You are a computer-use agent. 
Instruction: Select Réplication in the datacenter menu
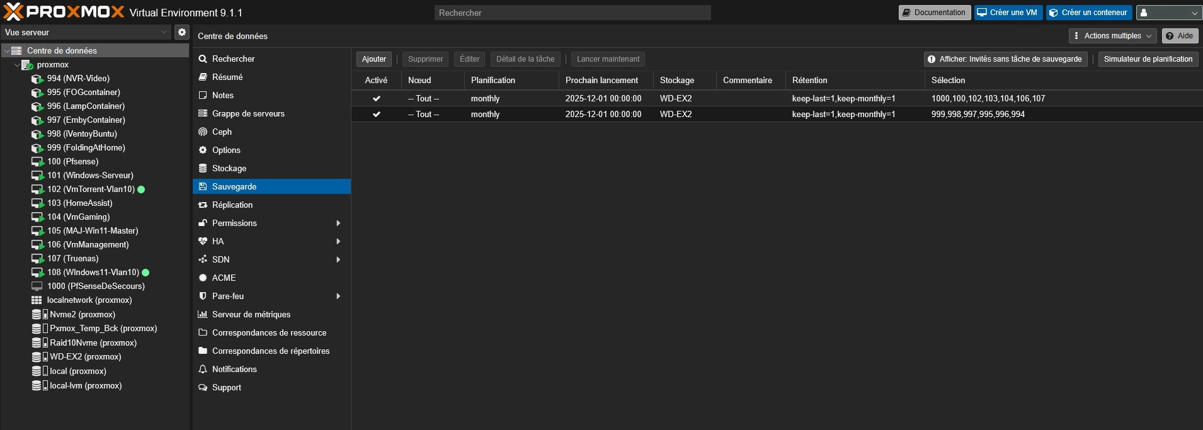pyautogui.click(x=232, y=205)
